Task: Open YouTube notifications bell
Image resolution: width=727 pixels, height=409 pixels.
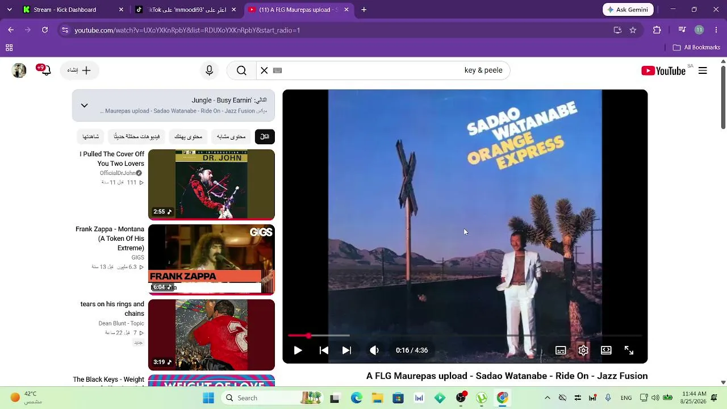Action: click(45, 70)
